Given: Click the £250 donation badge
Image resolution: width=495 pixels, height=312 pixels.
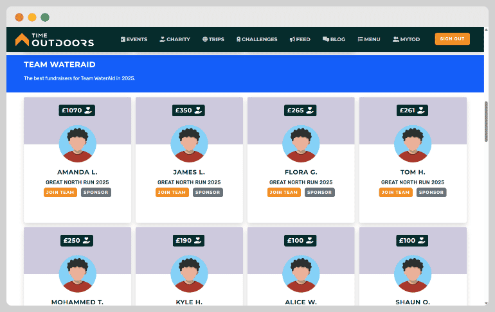Looking at the screenshot, I should 76,241.
